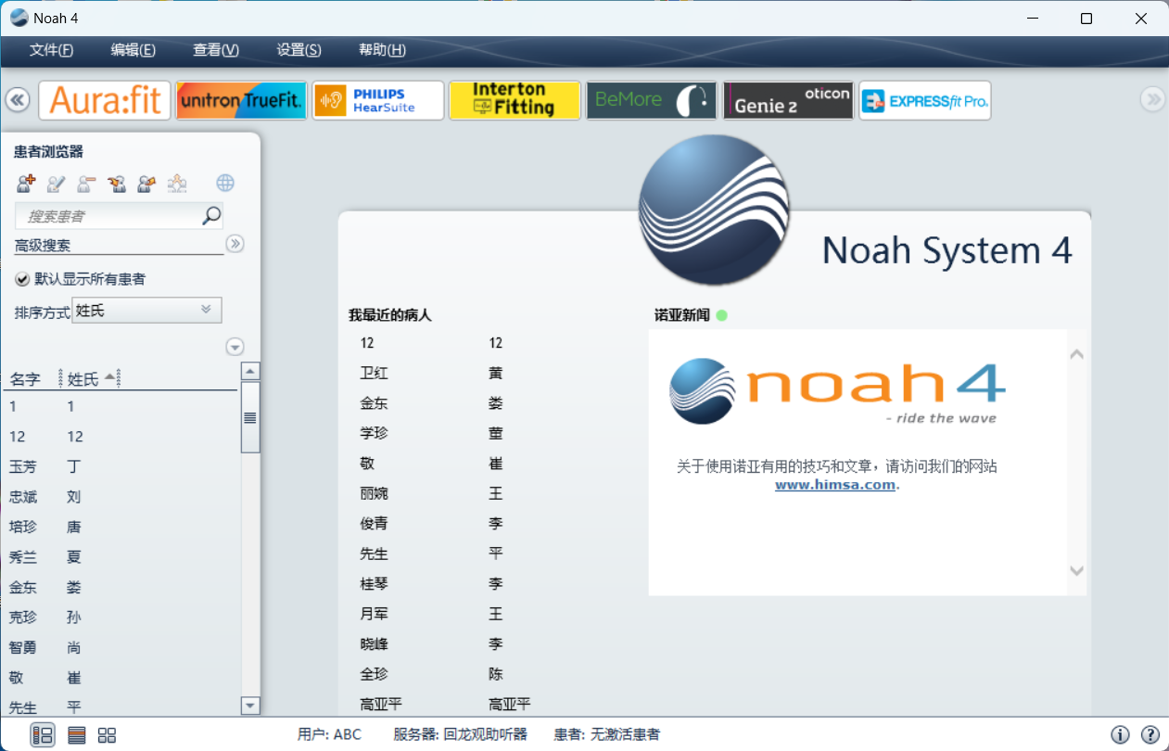The width and height of the screenshot is (1169, 751).
Task: Open the info icon in status bar
Action: click(1121, 735)
